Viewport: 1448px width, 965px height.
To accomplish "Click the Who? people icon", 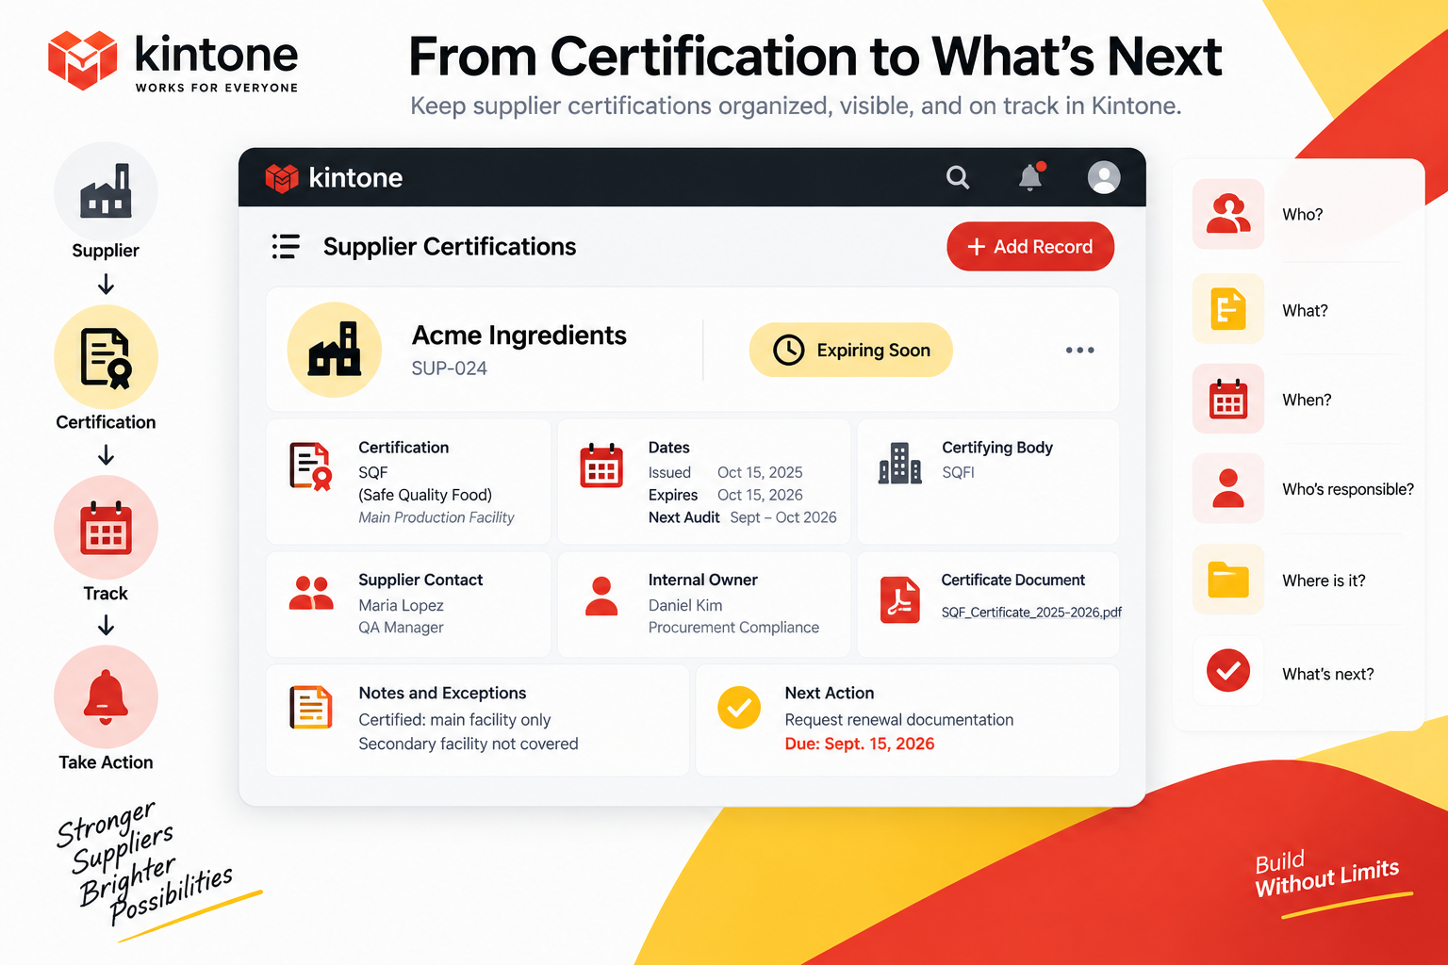I will [x=1228, y=214].
